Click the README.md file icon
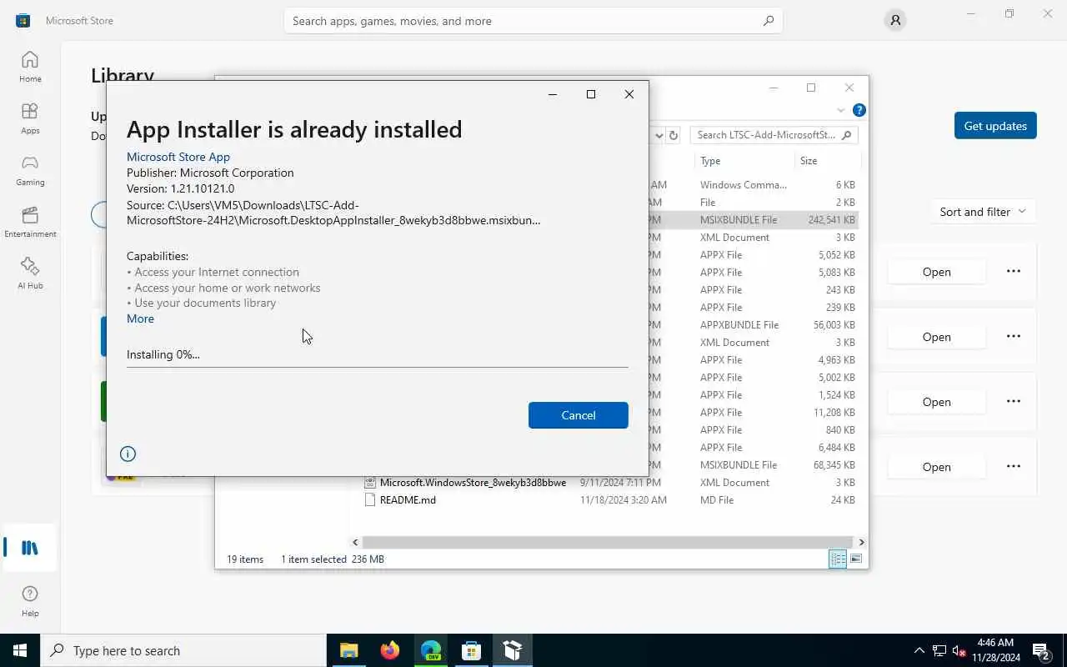Viewport: 1067px width, 667px height. point(371,500)
